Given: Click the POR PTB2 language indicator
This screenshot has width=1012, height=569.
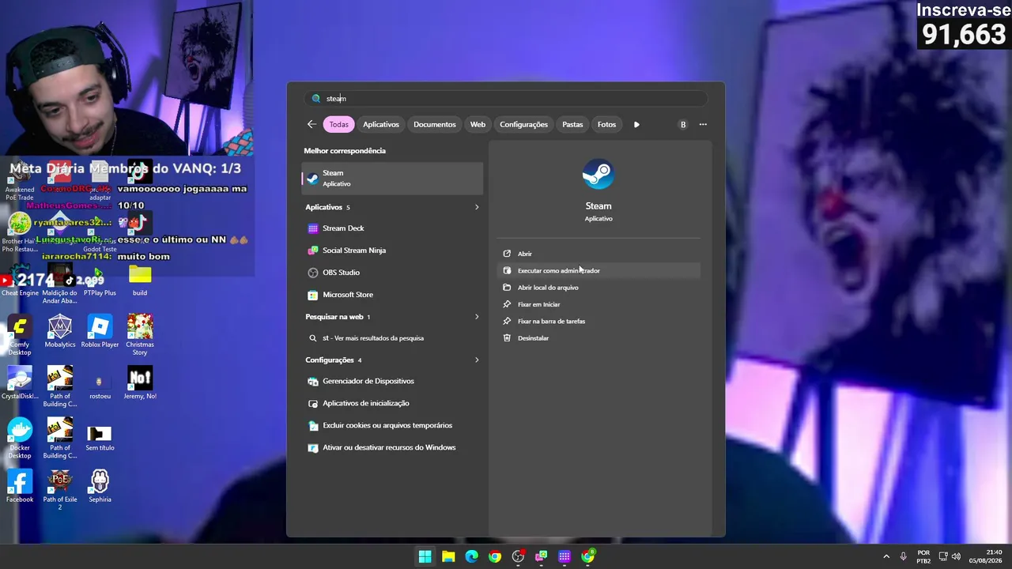Looking at the screenshot, I should click(923, 556).
